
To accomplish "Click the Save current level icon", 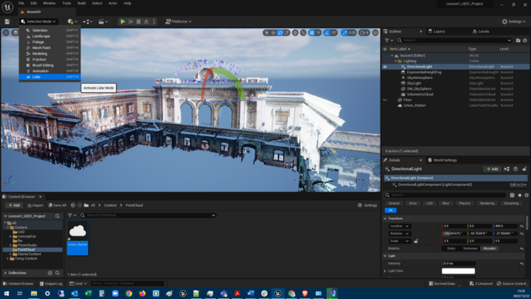I will [x=7, y=21].
